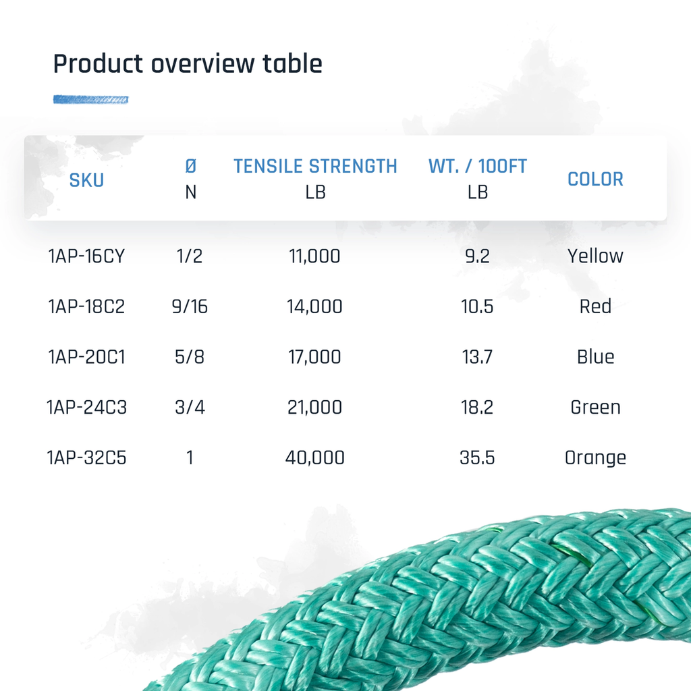This screenshot has width=691, height=691.
Task: Select SKU 1AP-24C3
Action: [86, 408]
